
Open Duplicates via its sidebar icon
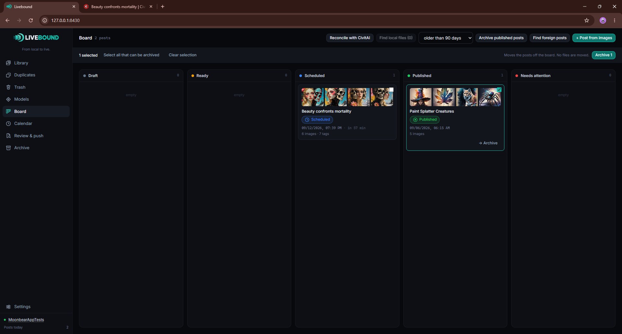click(8, 75)
